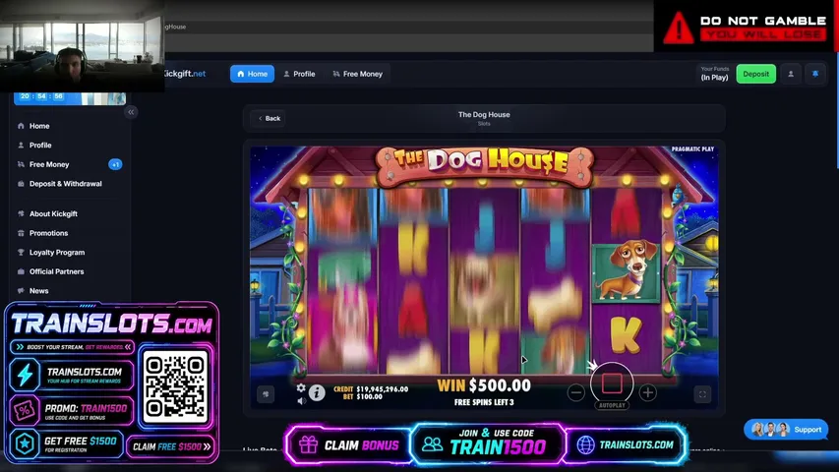Click the CREDIT $19,945,296.00 text
Viewport: 839px width, 472px height.
pos(371,389)
